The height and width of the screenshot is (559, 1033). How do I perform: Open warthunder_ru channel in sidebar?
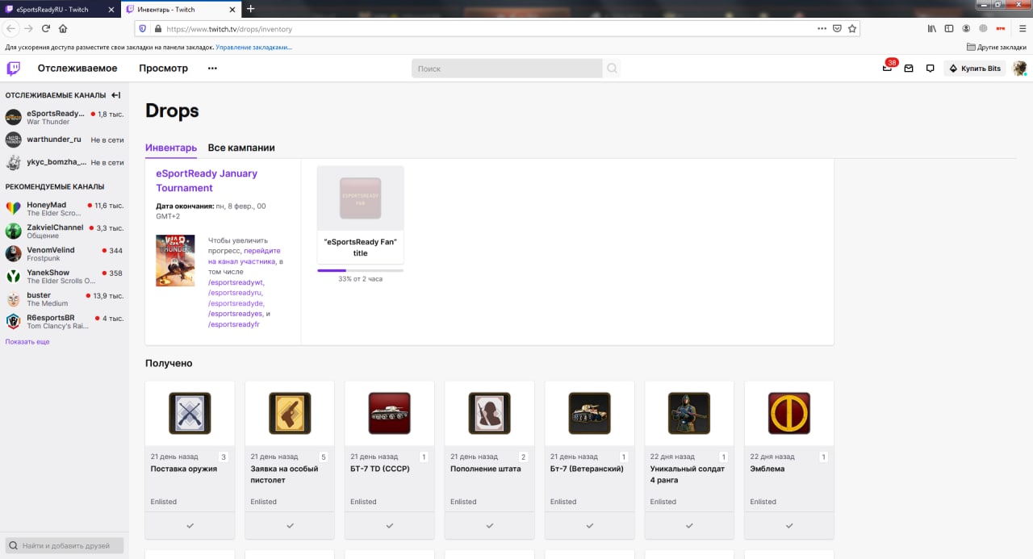65,140
